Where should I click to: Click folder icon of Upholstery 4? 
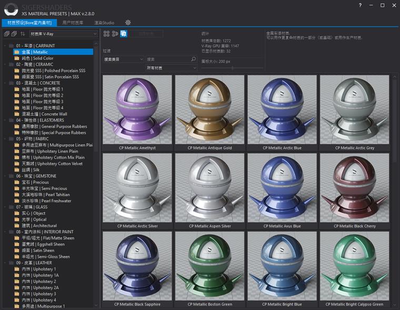point(17,300)
